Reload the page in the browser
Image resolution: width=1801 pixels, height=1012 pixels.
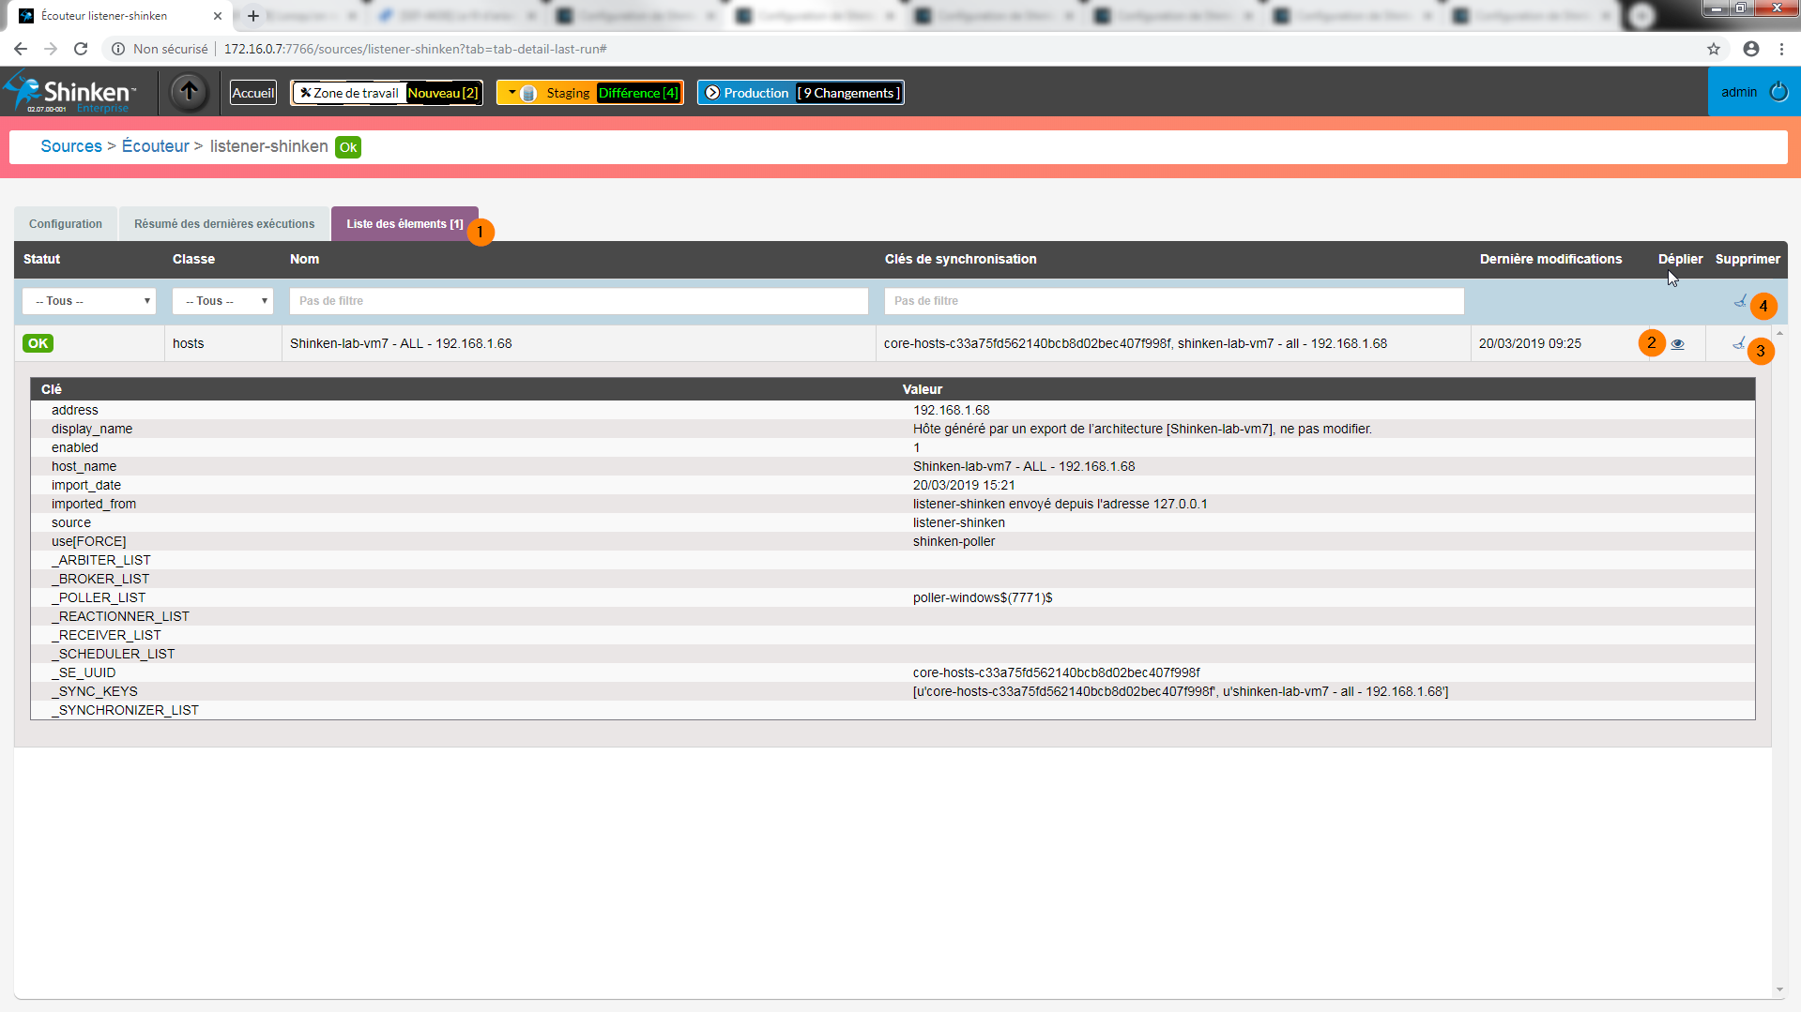coord(81,49)
